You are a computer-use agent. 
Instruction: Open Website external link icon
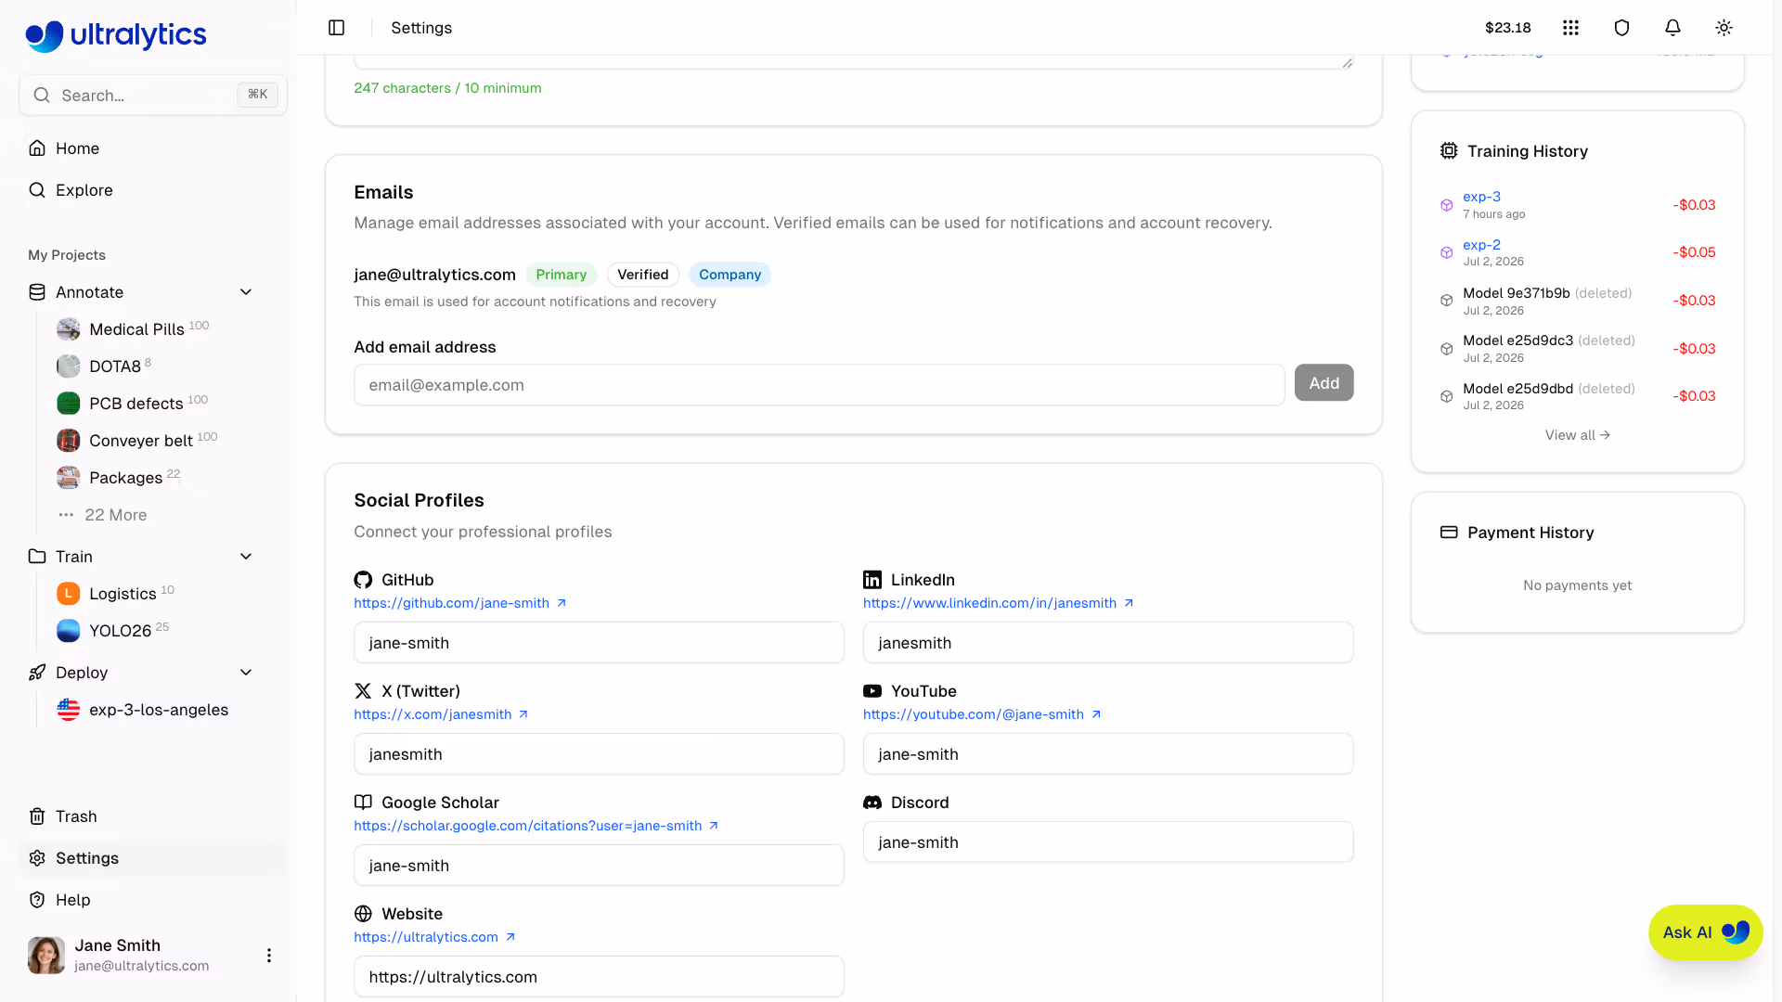pyautogui.click(x=510, y=937)
